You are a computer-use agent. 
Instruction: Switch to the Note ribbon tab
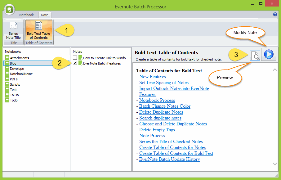click(x=45, y=15)
